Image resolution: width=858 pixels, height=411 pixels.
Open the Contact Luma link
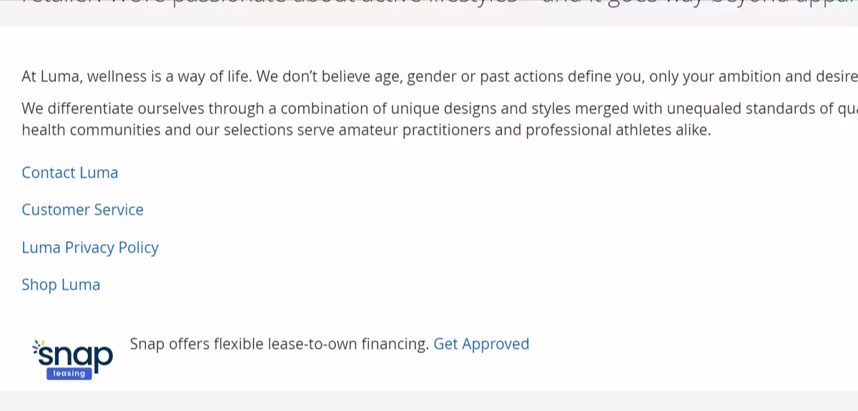tap(69, 173)
